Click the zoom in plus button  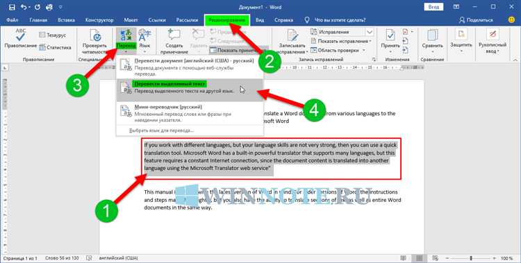(x=495, y=258)
